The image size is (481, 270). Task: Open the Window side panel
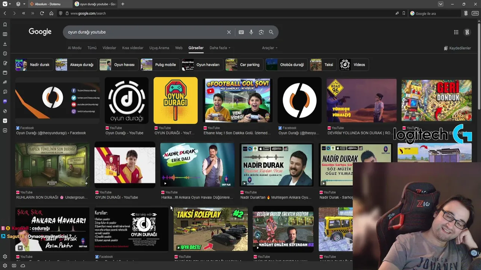(x=5, y=72)
